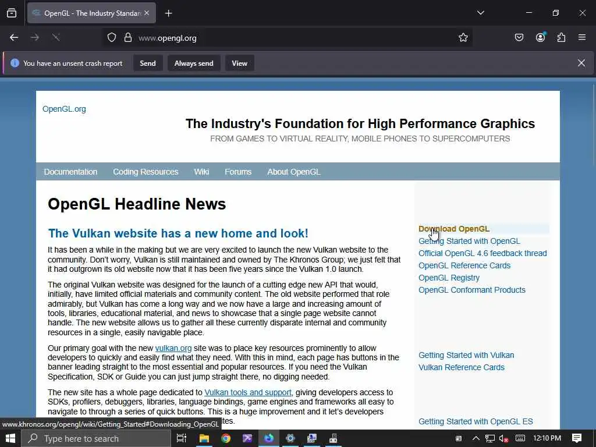Open the Vulkan website headline article
596x447 pixels.
[178, 233]
